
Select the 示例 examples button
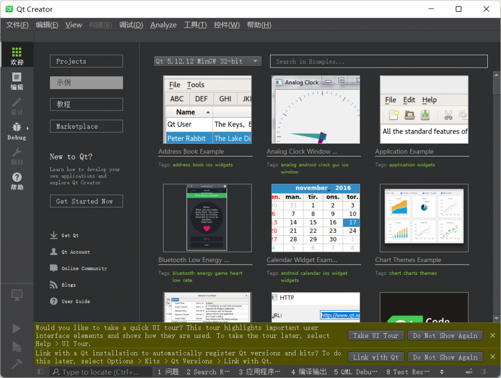pyautogui.click(x=86, y=83)
